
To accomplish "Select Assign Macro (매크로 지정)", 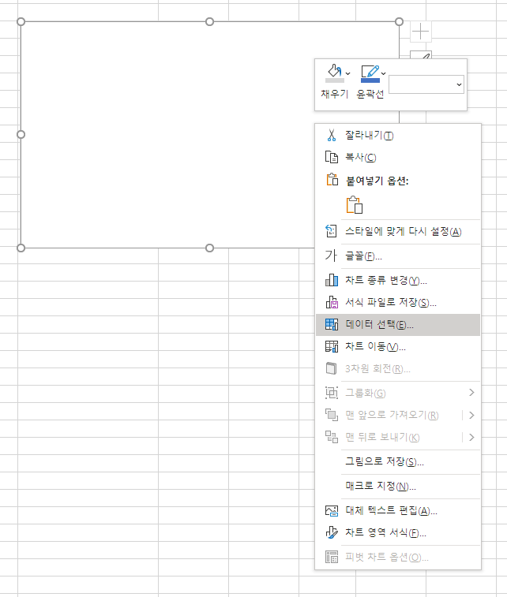I will pos(398,487).
